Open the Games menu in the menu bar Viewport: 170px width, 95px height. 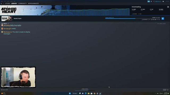click(x=11, y=1)
